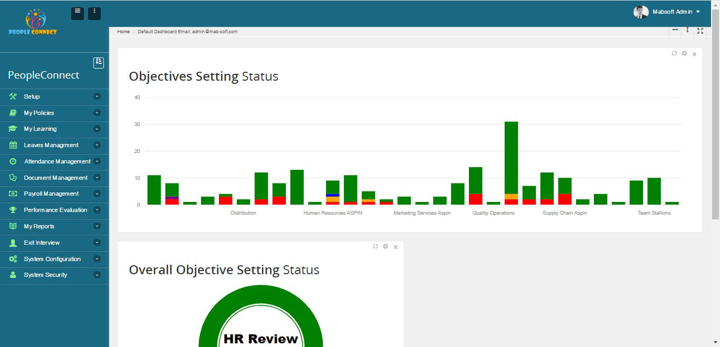The image size is (720, 347).
Task: Click the fullscreen icon in breadcrumb bar
Action: 700,31
